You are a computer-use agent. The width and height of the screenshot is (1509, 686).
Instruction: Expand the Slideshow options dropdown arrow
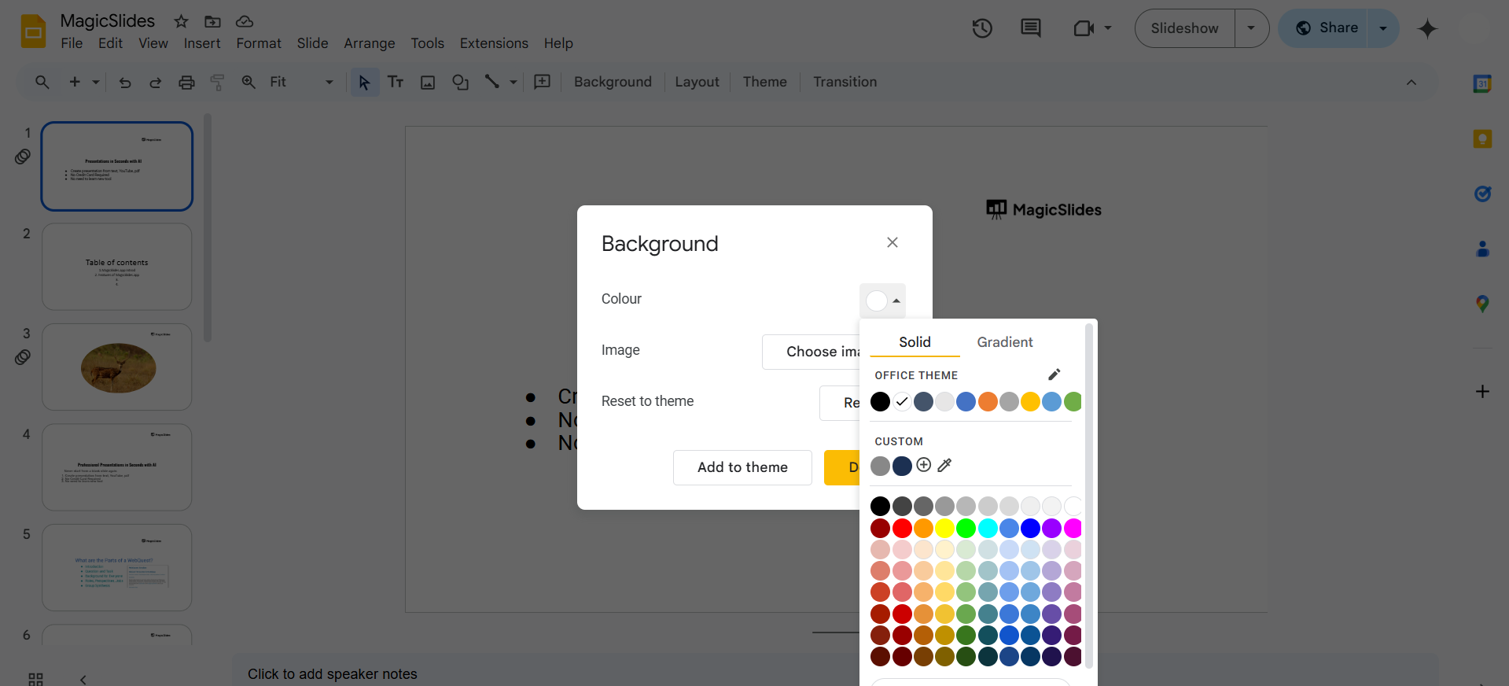[x=1251, y=28]
